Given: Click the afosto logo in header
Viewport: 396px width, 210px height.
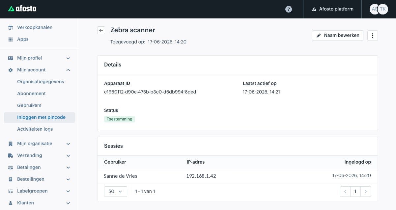Looking at the screenshot, I should coord(22,9).
